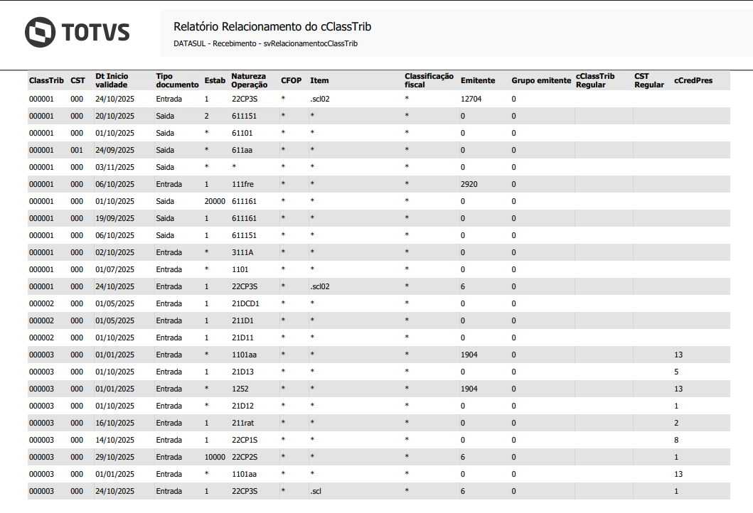Click the CST column header

coord(78,80)
